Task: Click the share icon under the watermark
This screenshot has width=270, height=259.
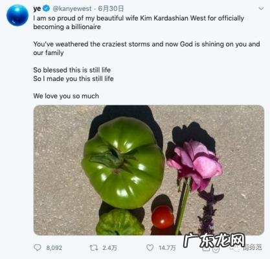Action: point(206,249)
